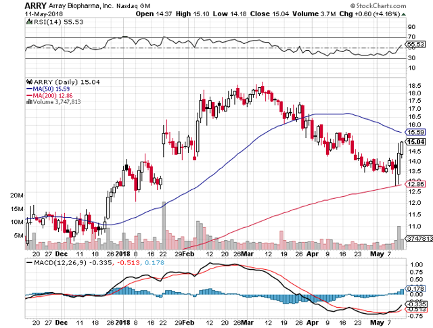The width and height of the screenshot is (433, 328).
Task: Click the Dec label on MACD date axis
Action: click(62, 323)
